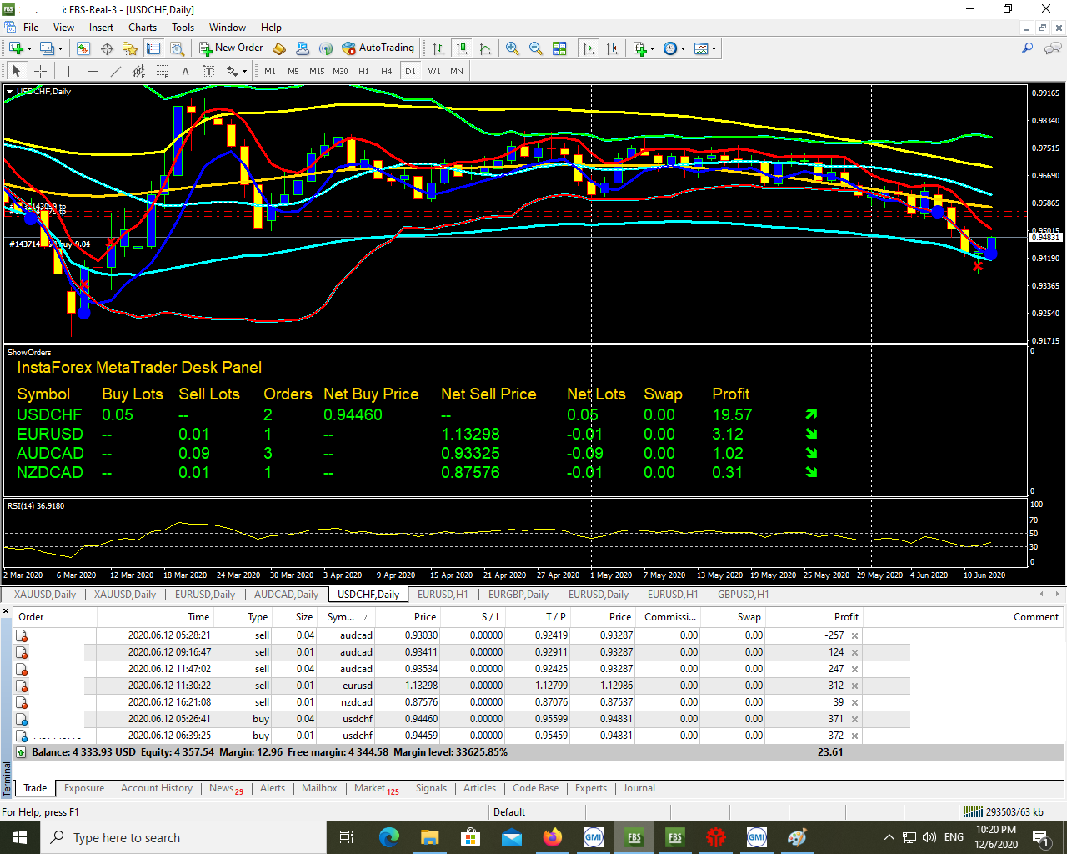This screenshot has width=1067, height=854.
Task: Expand the arrows objects dropdown
Action: 245,72
